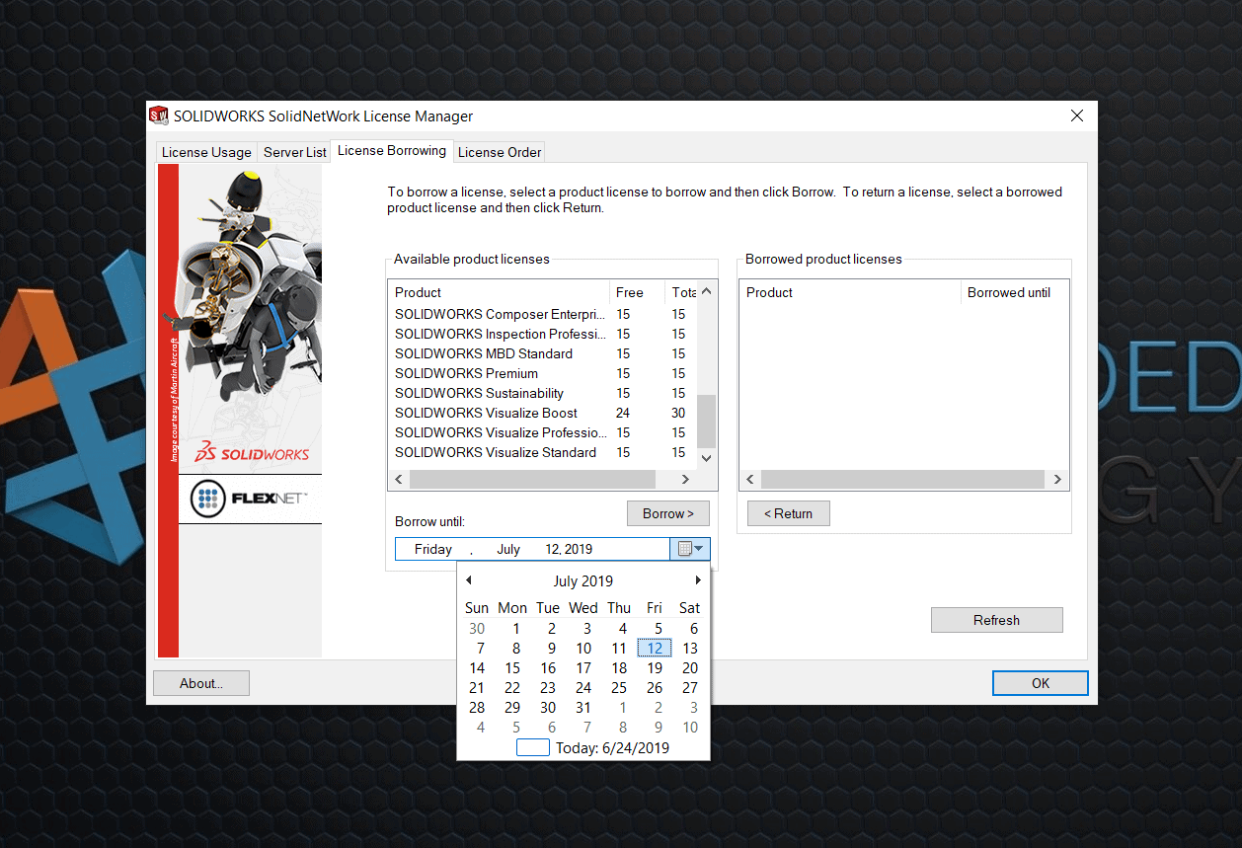Click borrowed licenses horizontal scroll left arrow
Image resolution: width=1242 pixels, height=848 pixels.
[x=750, y=479]
